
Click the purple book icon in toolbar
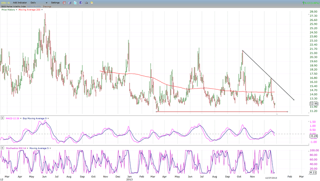tap(70, 3)
